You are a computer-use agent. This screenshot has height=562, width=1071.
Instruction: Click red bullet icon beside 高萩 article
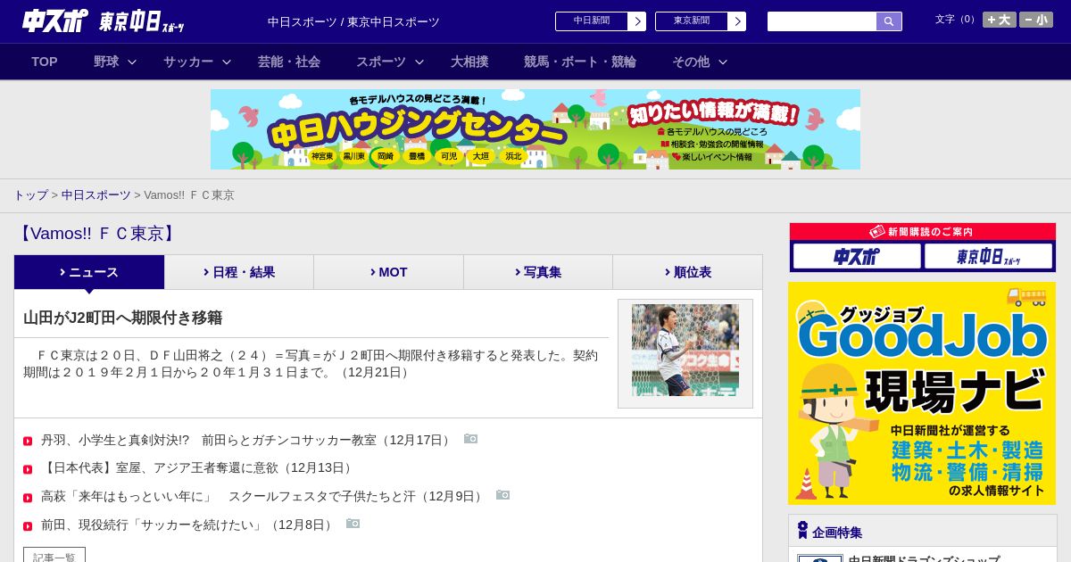[x=28, y=498]
